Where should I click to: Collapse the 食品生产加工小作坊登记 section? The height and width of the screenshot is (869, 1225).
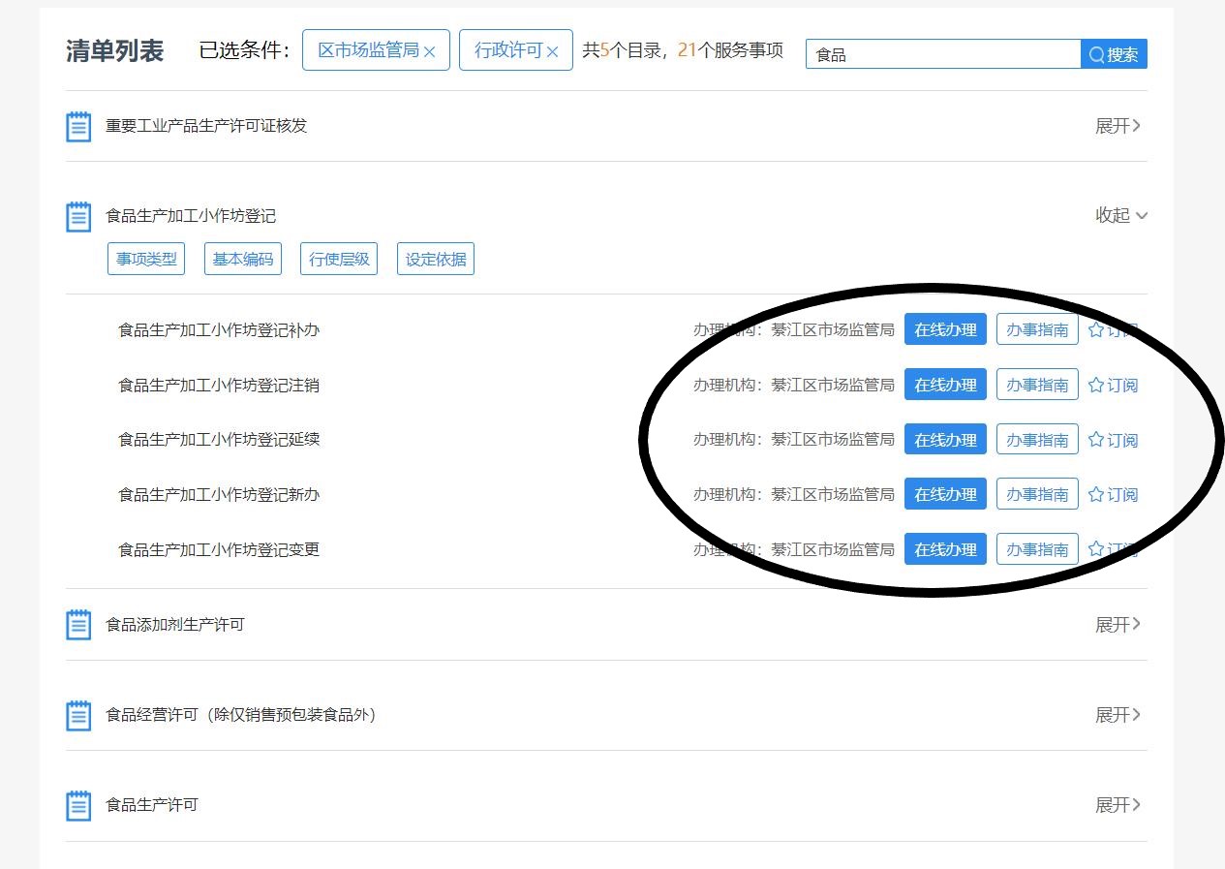click(1120, 215)
